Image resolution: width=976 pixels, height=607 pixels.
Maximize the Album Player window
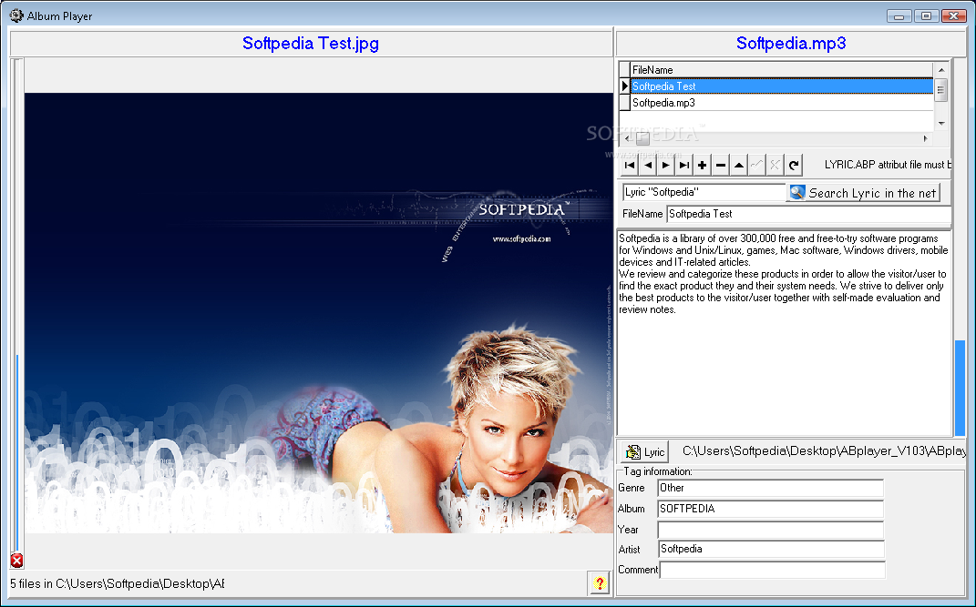[x=926, y=15]
